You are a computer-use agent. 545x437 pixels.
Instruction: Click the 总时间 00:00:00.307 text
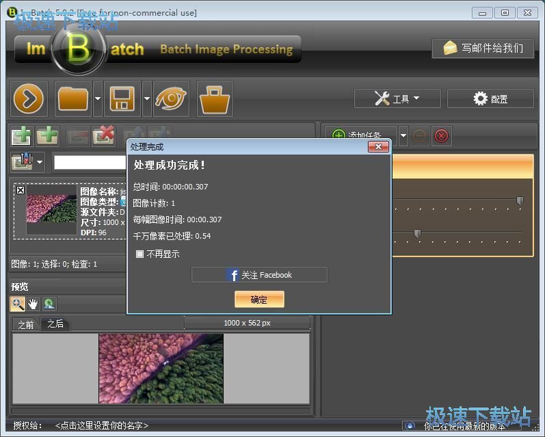click(170, 187)
